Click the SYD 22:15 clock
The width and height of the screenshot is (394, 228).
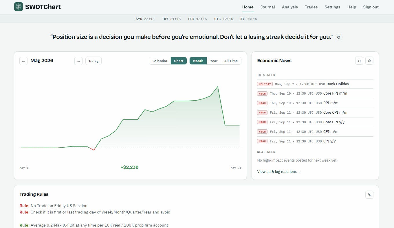(145, 19)
